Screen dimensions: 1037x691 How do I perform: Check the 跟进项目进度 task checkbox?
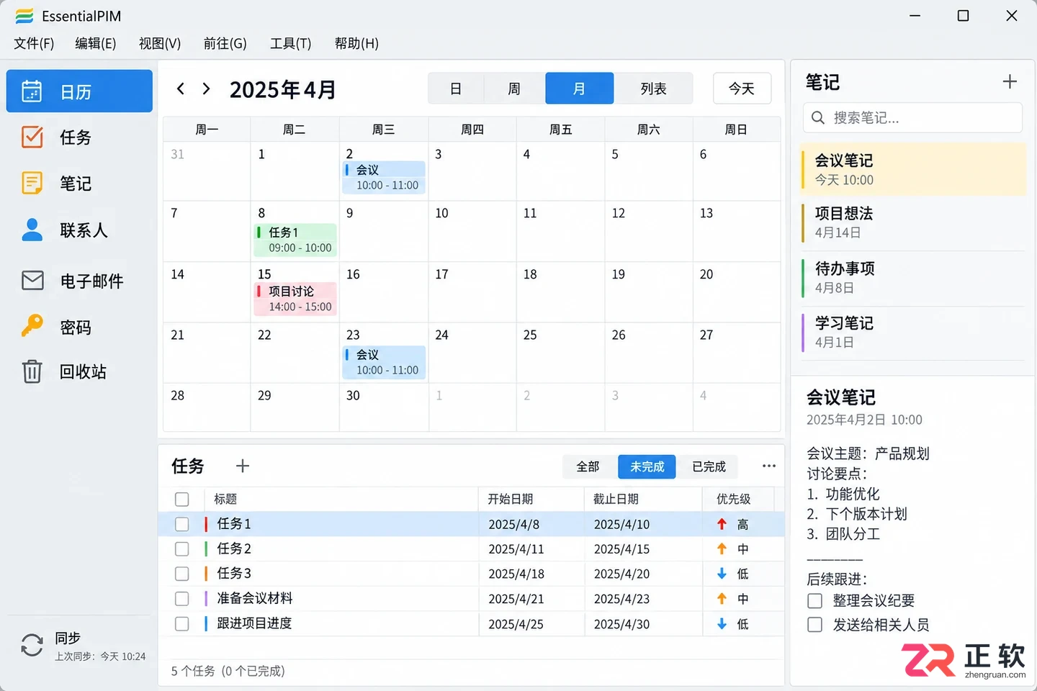[182, 623]
